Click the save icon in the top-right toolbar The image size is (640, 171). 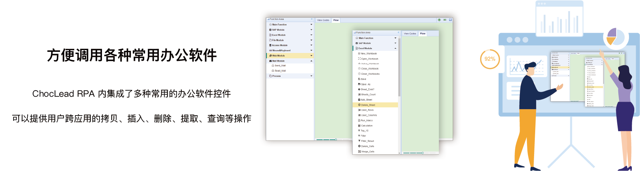(x=450, y=20)
